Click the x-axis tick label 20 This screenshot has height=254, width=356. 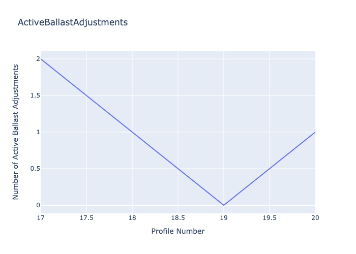click(315, 218)
